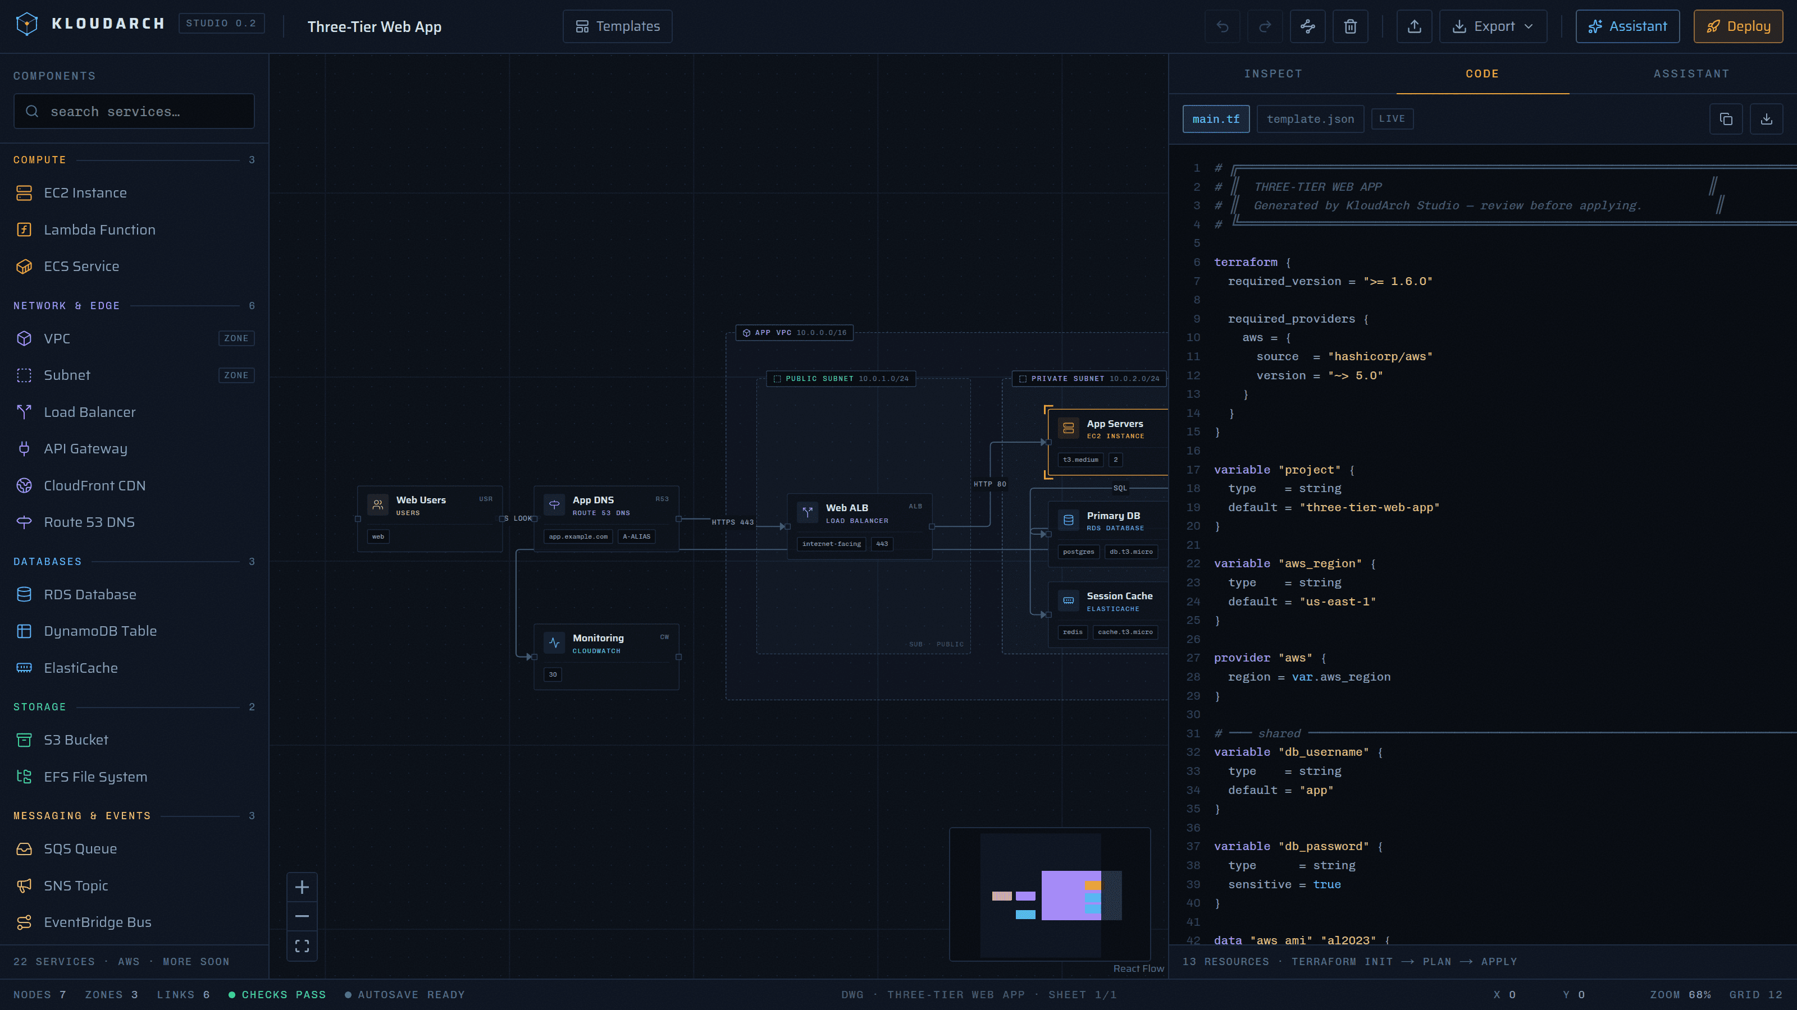Viewport: 1797px width, 1010px height.
Task: Undo the last action
Action: coord(1222,26)
